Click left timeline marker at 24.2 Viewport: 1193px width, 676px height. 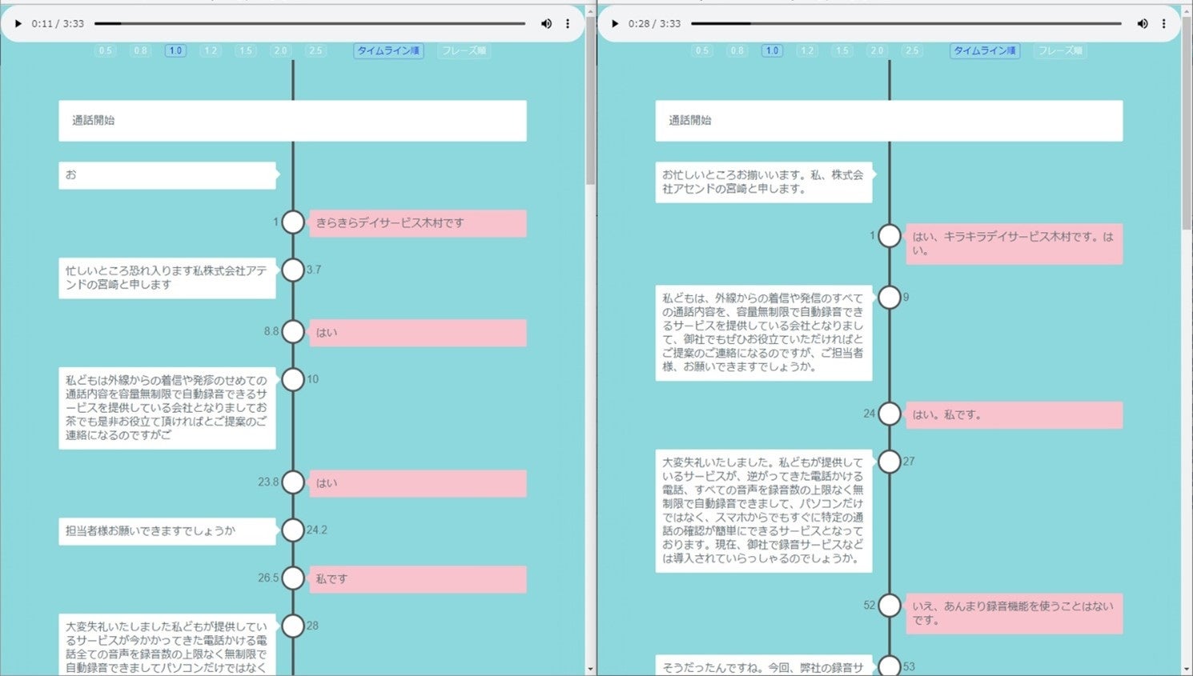(293, 530)
